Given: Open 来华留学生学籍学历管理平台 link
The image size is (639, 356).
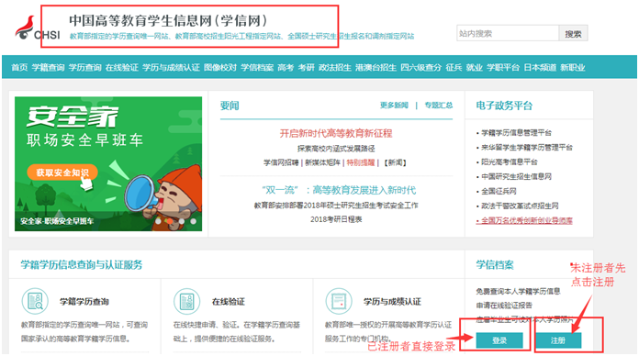Looking at the screenshot, I should [526, 148].
